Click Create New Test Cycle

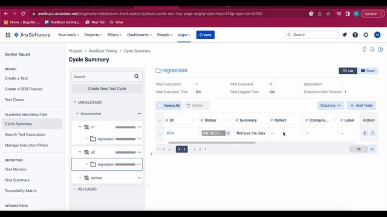pyautogui.click(x=107, y=89)
